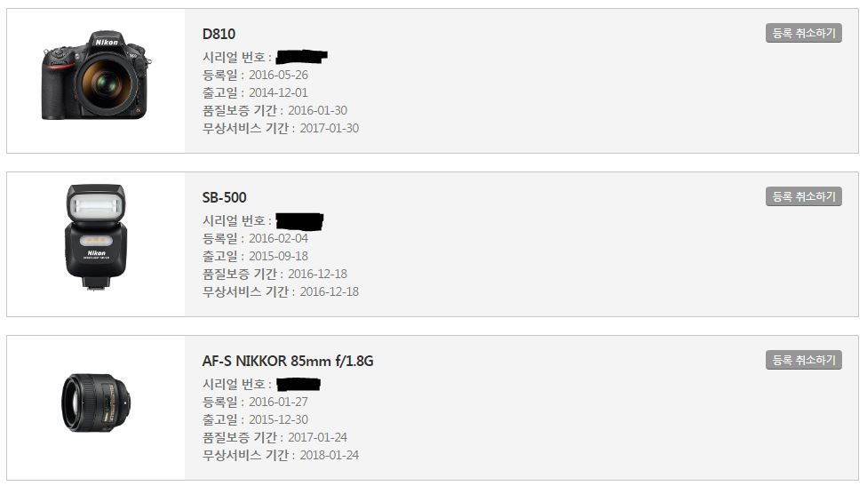Select the D810 product title
The image size is (867, 486).
pyautogui.click(x=219, y=35)
